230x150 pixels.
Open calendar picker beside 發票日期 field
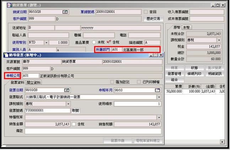[x=66, y=90]
